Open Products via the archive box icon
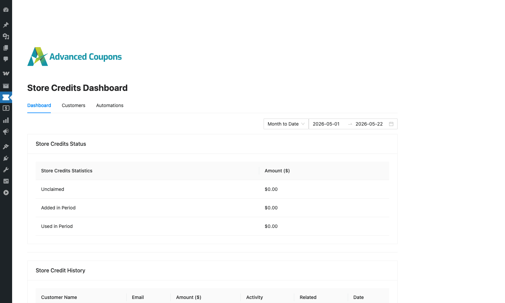Image resolution: width=505 pixels, height=303 pixels. (x=6, y=86)
